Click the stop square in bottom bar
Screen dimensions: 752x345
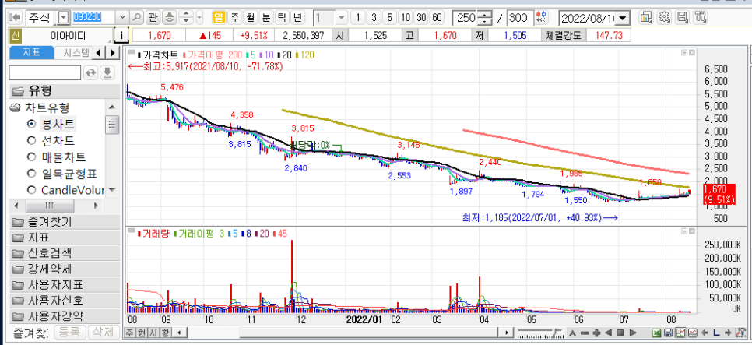pyautogui.click(x=620, y=333)
